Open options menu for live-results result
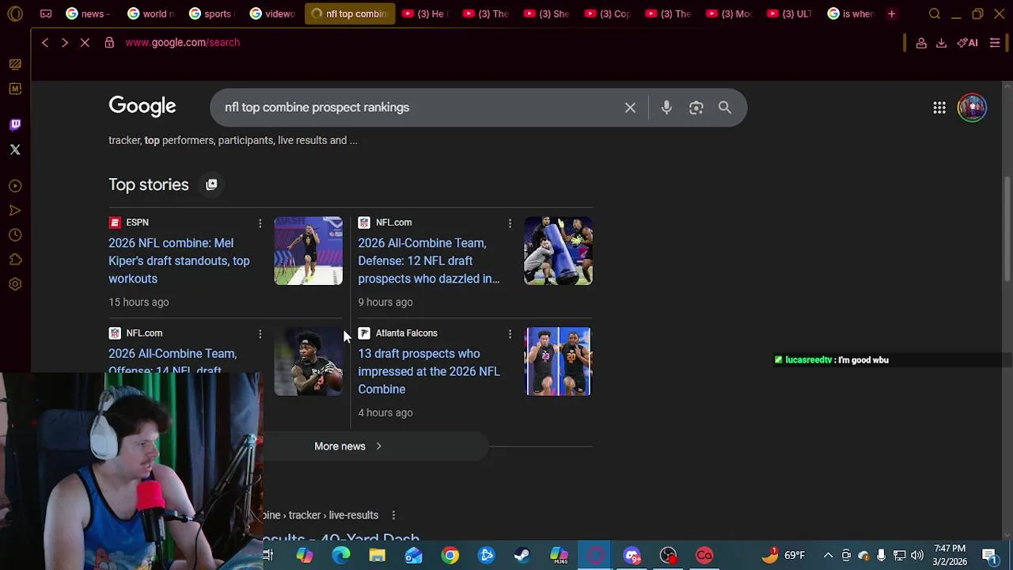This screenshot has height=570, width=1013. pyautogui.click(x=393, y=515)
